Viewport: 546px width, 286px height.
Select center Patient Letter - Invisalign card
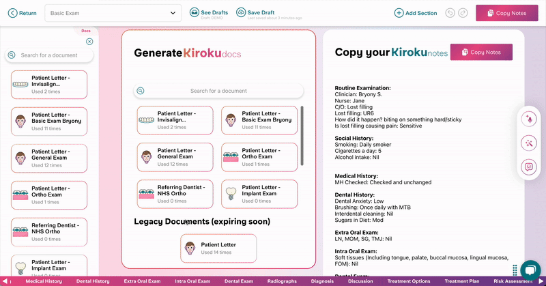(175, 120)
